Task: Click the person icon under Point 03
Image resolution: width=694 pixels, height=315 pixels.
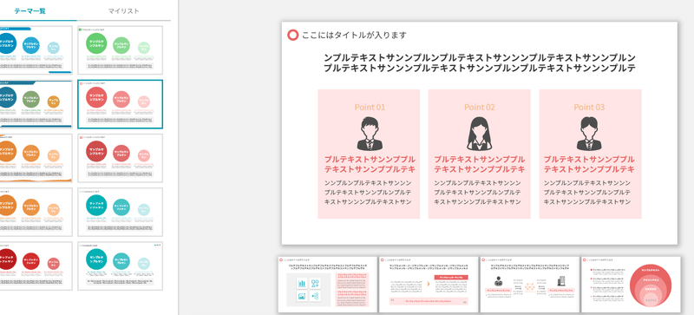Action: [589, 134]
